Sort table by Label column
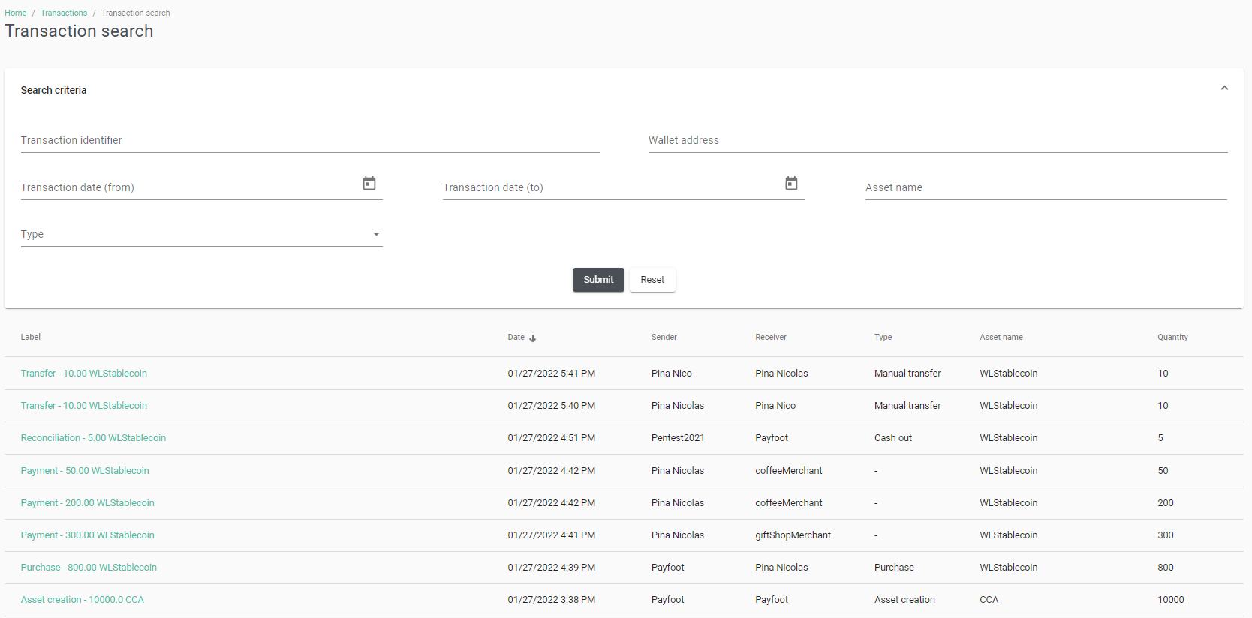Screen dimensions: 1252x618 tap(31, 337)
